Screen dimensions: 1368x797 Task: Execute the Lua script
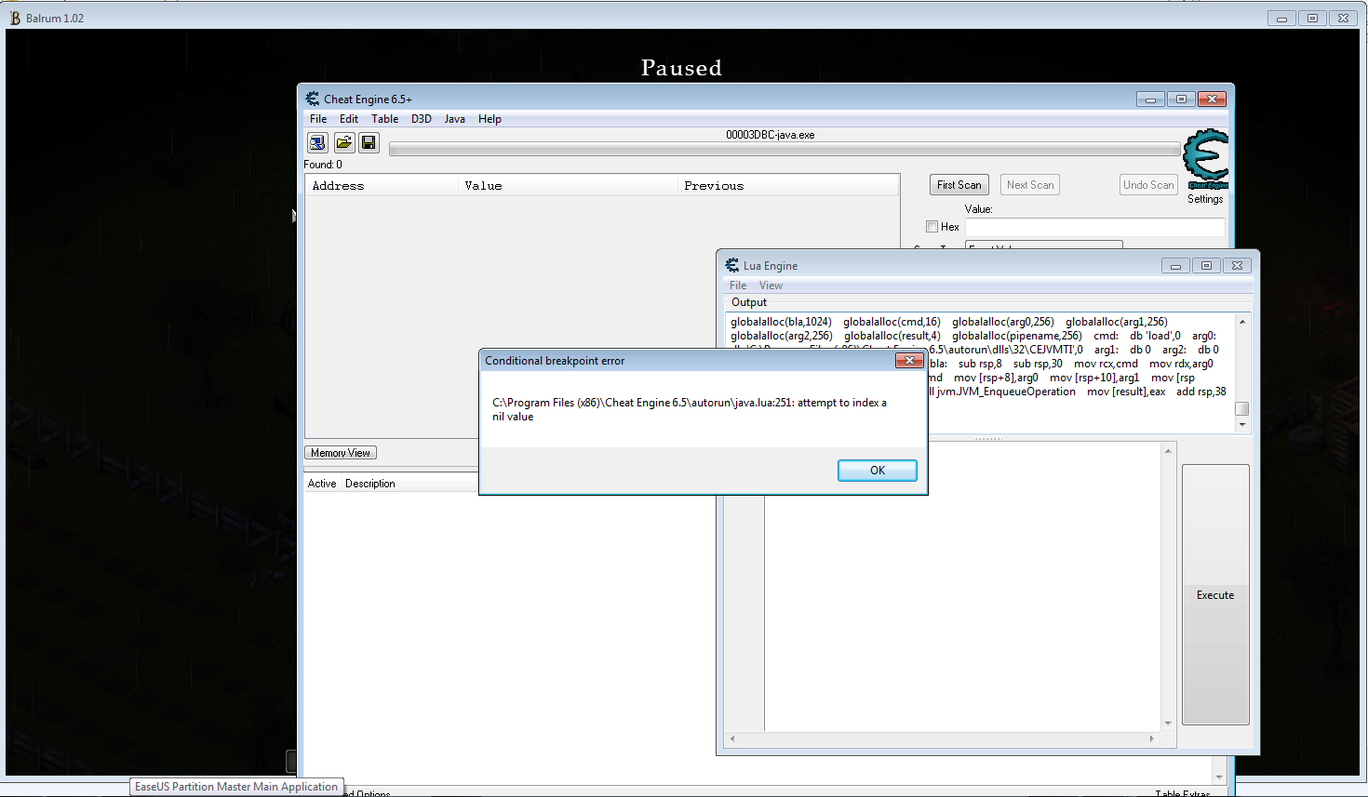1214,594
